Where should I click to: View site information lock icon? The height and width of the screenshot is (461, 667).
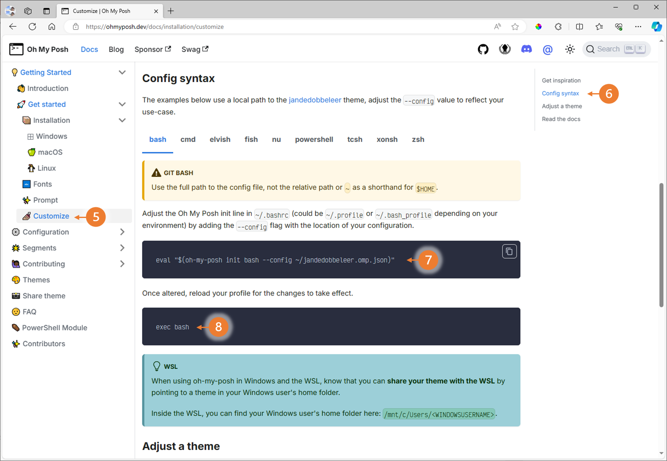point(76,27)
